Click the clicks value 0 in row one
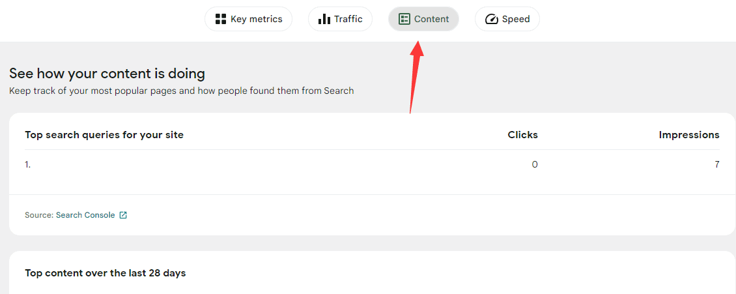This screenshot has height=294, width=736. click(535, 165)
